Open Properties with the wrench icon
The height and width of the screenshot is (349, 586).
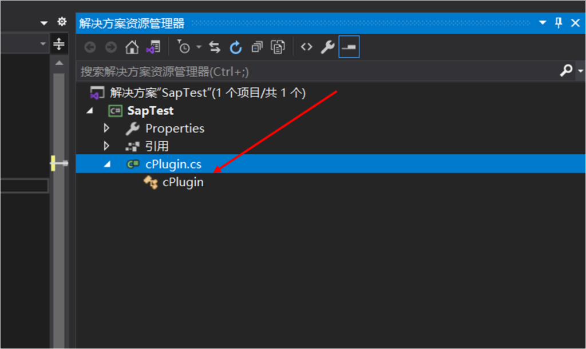(x=327, y=47)
